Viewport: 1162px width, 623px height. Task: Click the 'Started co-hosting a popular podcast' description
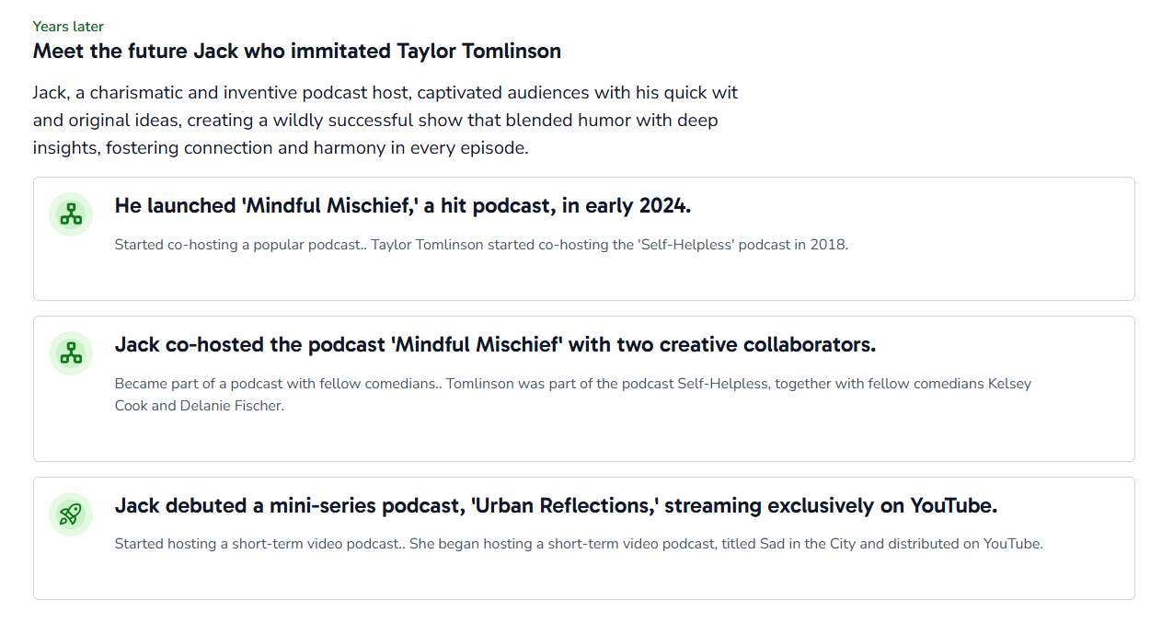pyautogui.click(x=481, y=245)
